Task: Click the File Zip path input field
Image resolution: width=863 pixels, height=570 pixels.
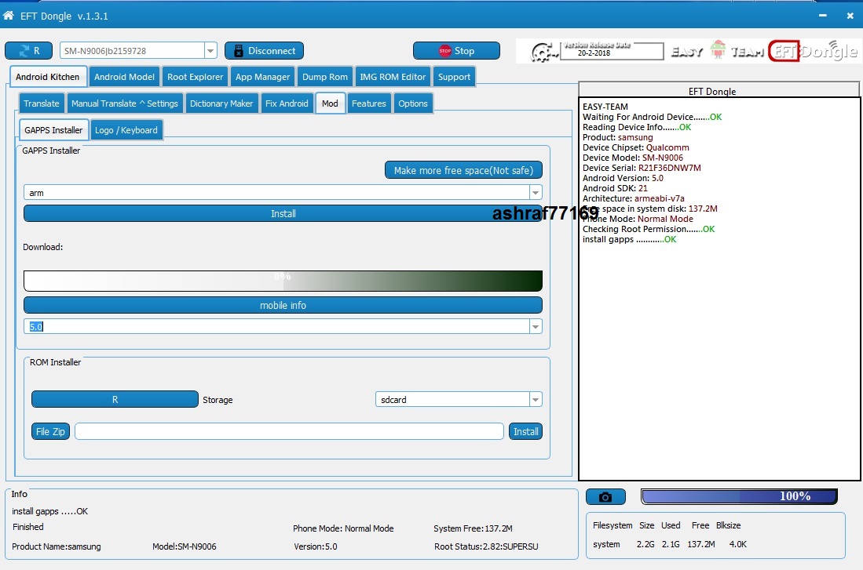Action: (289, 431)
